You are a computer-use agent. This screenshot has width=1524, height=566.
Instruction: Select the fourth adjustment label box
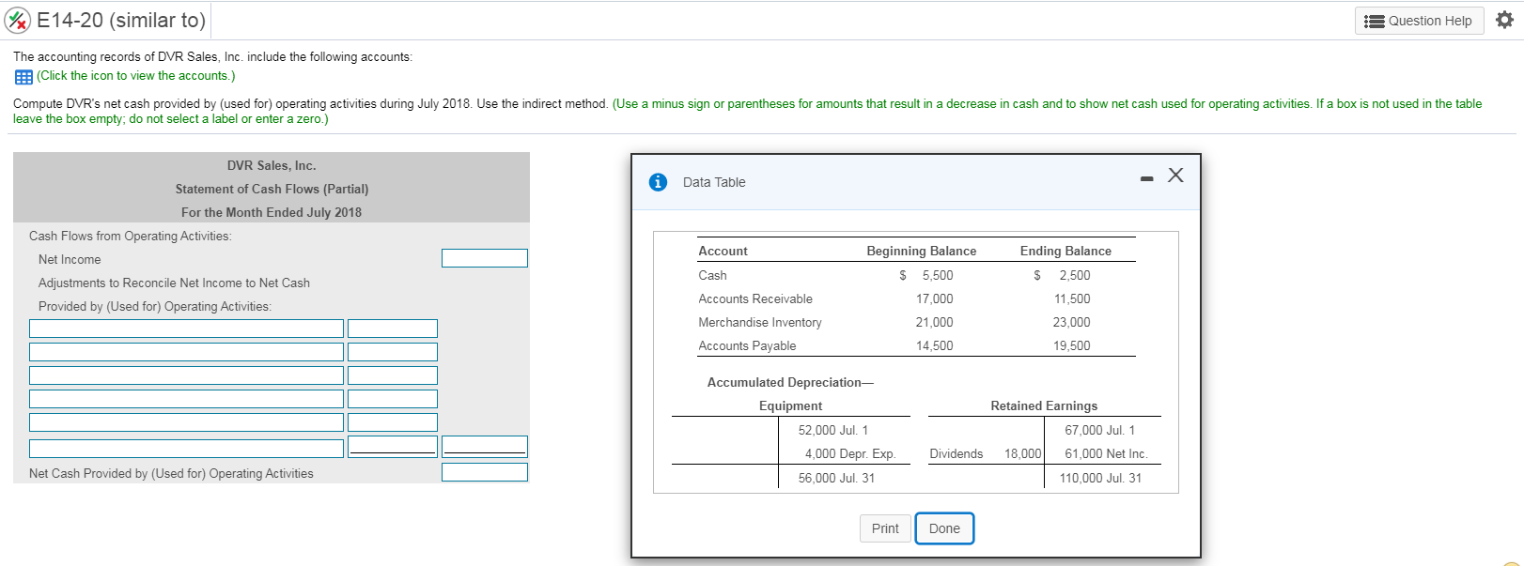click(186, 399)
